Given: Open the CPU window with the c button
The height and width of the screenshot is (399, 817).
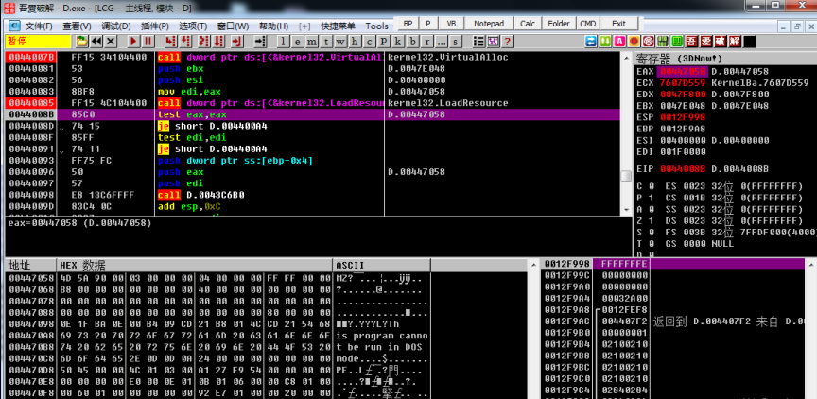Looking at the screenshot, I should click(369, 42).
